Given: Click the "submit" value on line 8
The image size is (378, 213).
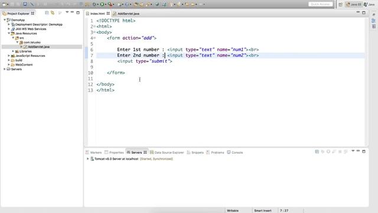Looking at the screenshot, I should 159,61.
